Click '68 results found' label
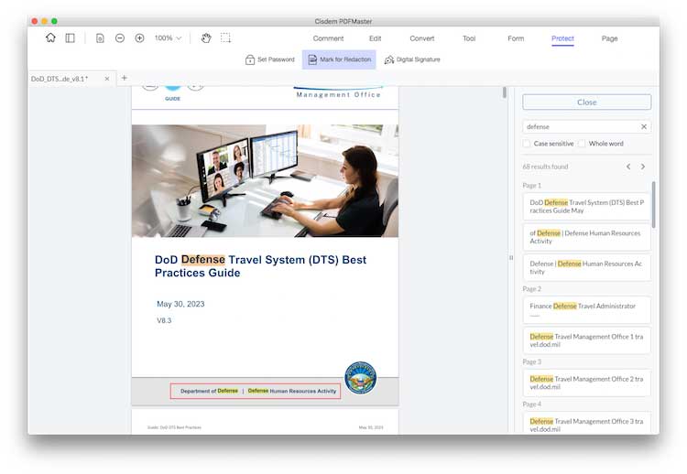 (x=546, y=167)
